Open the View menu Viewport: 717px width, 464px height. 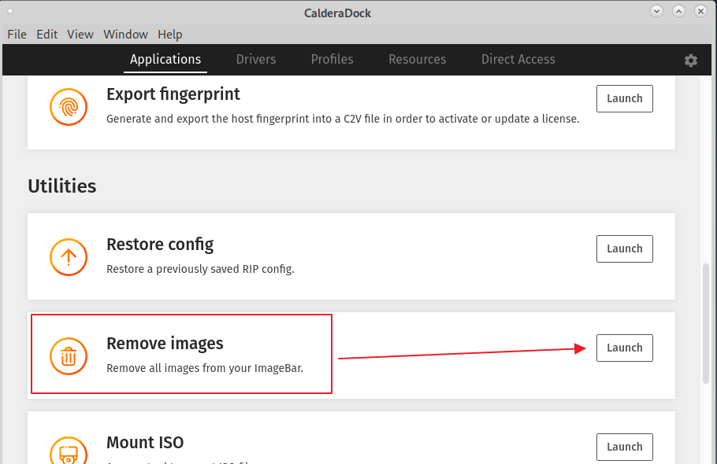pos(80,34)
